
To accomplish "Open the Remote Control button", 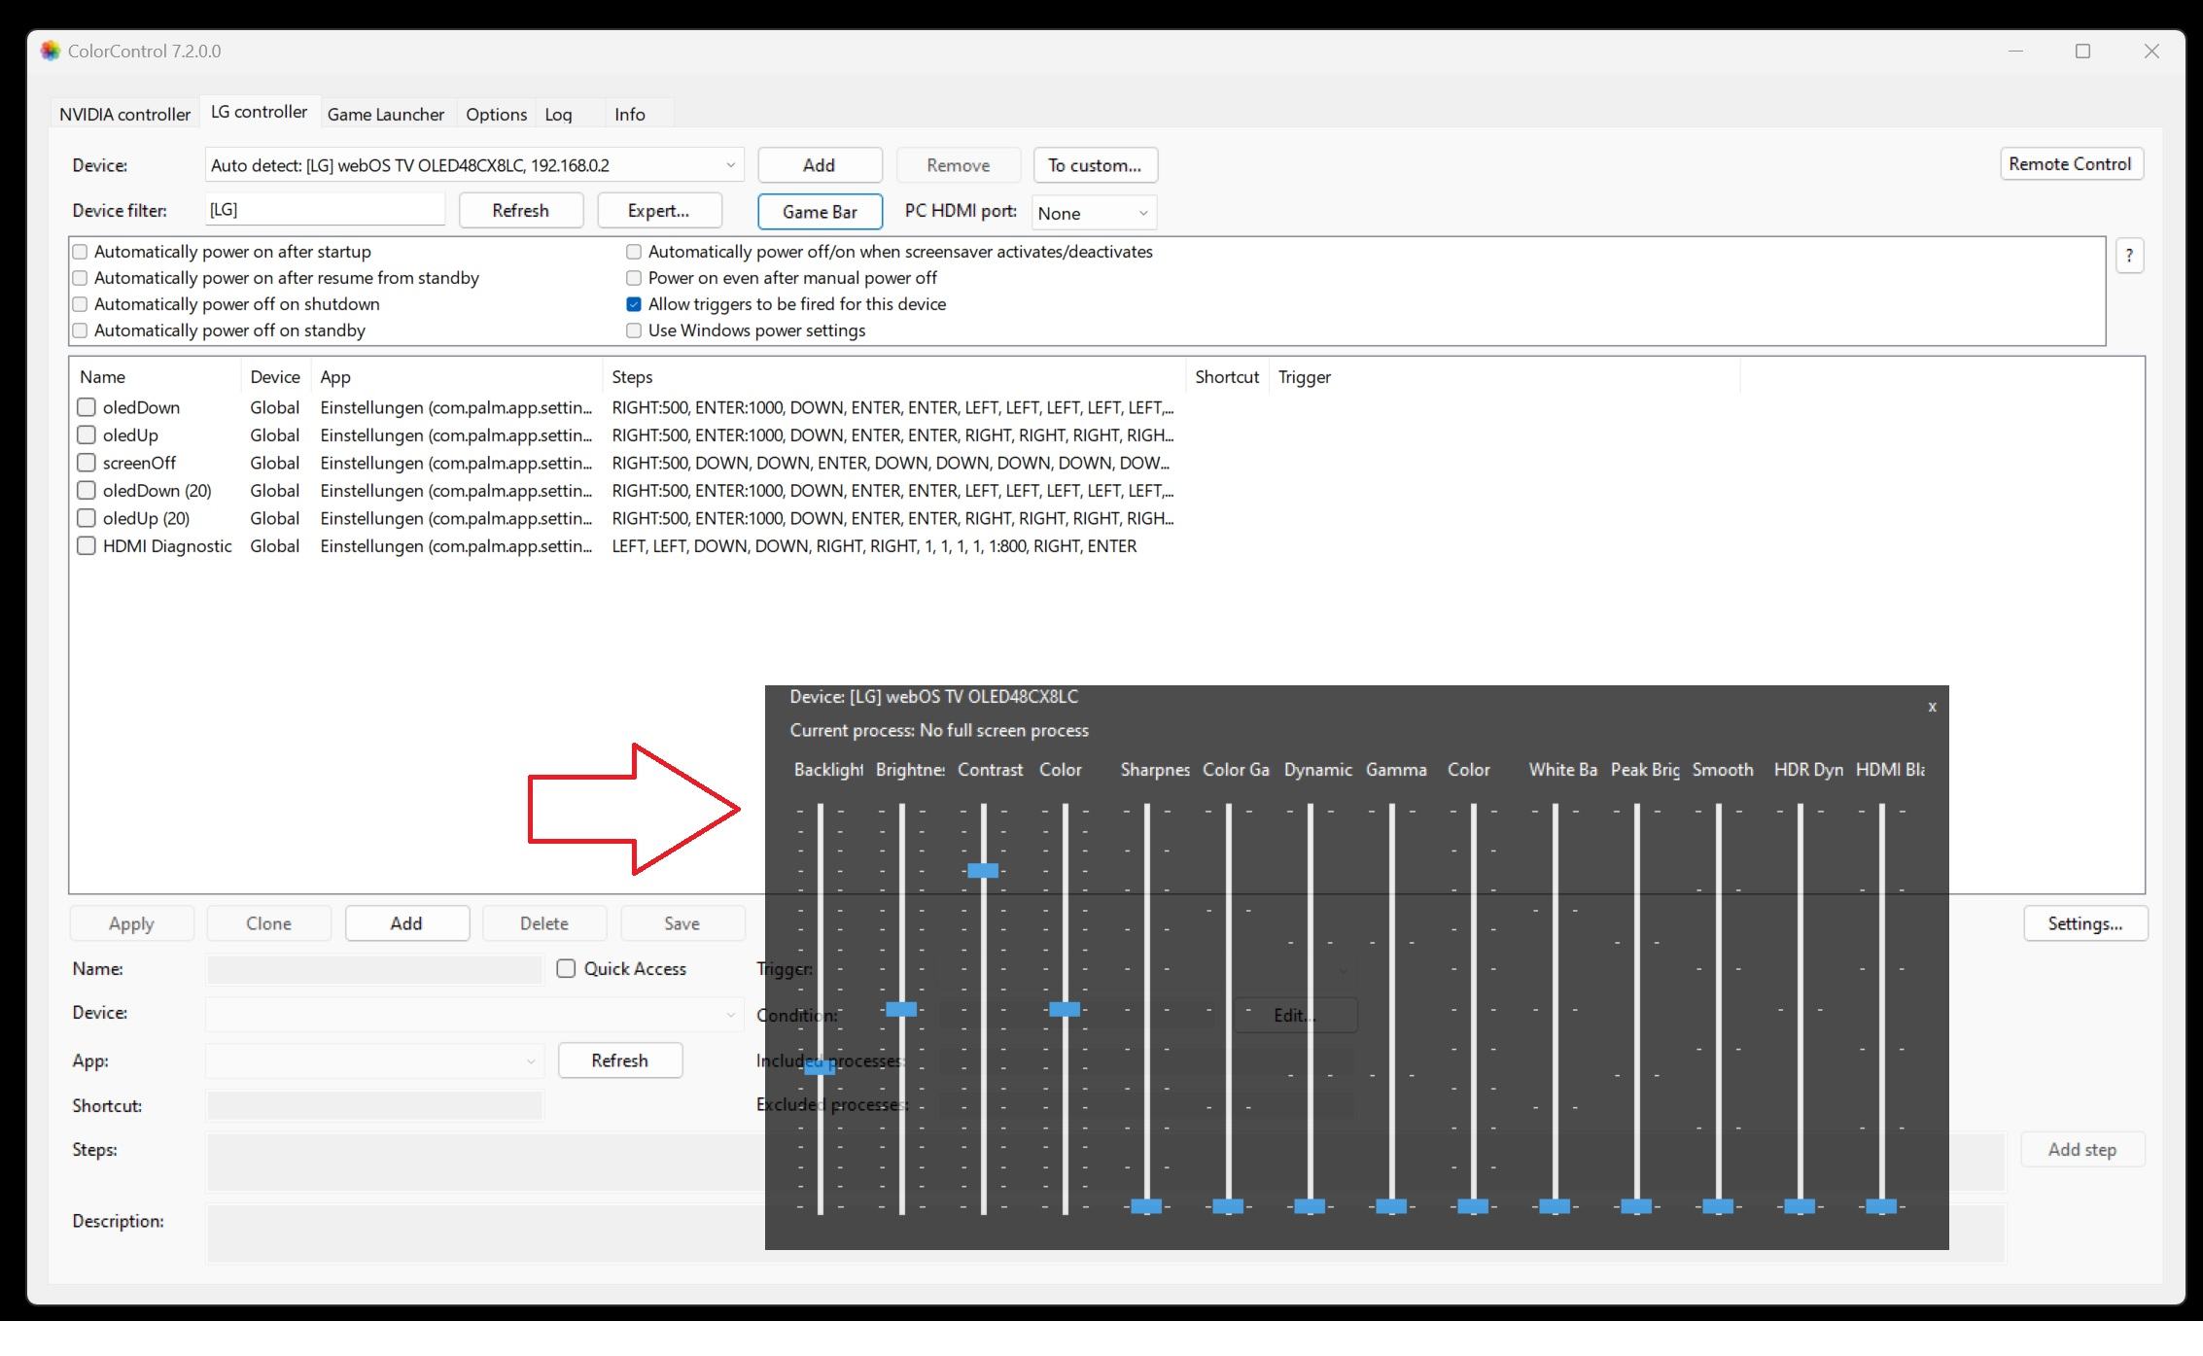I will click(2071, 164).
